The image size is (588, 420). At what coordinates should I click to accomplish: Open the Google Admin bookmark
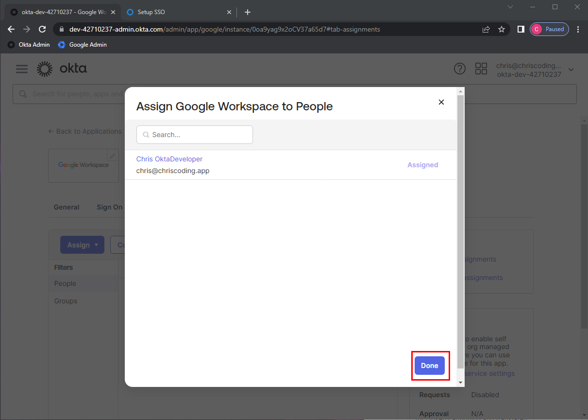pos(82,45)
